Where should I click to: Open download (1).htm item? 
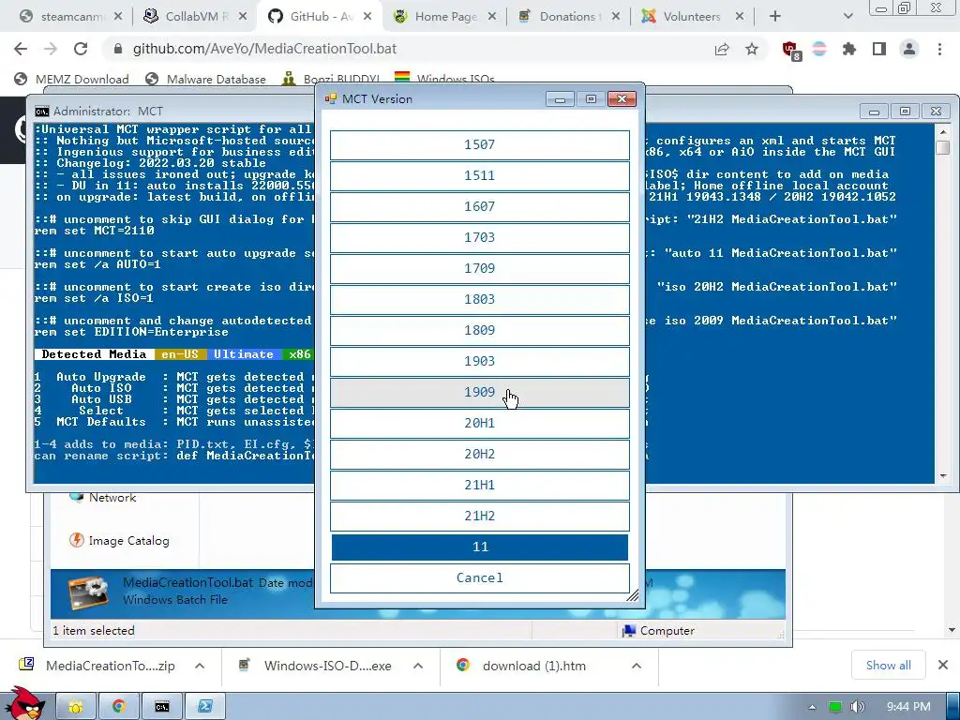tap(521, 666)
